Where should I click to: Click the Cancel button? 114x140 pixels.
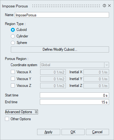pyautogui.click(x=97, y=132)
